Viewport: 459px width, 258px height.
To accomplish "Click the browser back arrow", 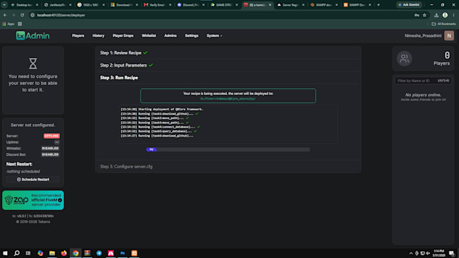I will pyautogui.click(x=5, y=15).
